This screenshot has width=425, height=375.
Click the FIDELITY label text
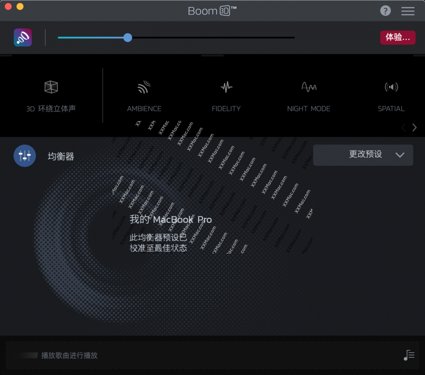click(226, 108)
